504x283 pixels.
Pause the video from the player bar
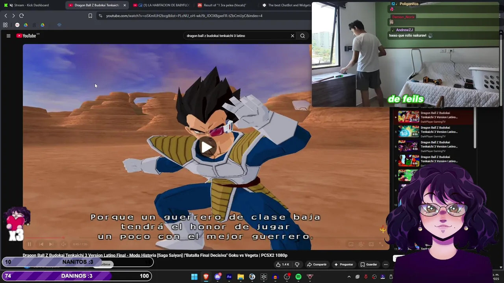[29, 244]
